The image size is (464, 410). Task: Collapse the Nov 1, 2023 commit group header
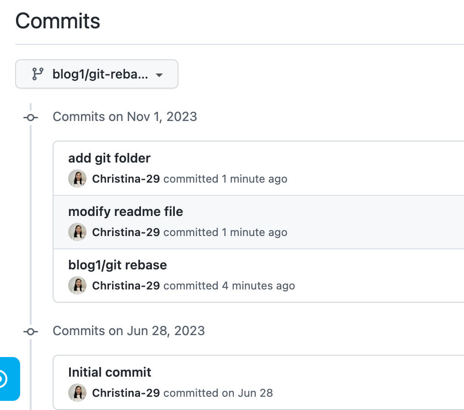tap(125, 116)
